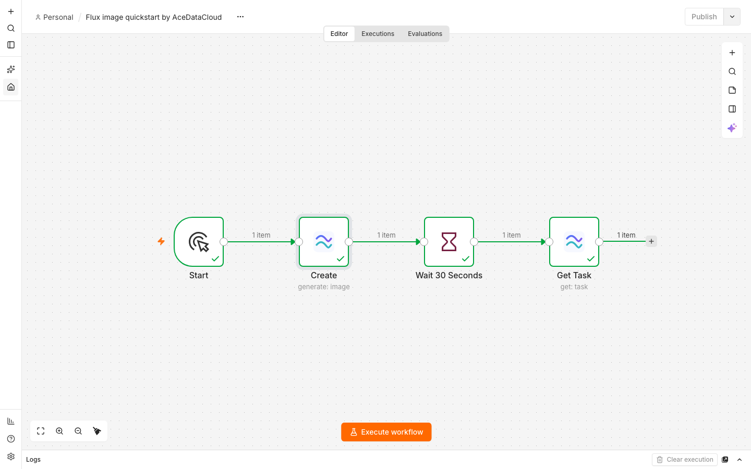Image resolution: width=751 pixels, height=469 pixels.
Task: Switch to the Executions tab
Action: click(x=378, y=34)
